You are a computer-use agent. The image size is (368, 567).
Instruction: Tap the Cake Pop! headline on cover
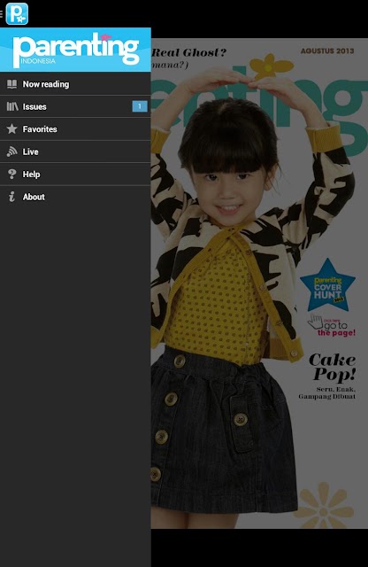tap(333, 367)
